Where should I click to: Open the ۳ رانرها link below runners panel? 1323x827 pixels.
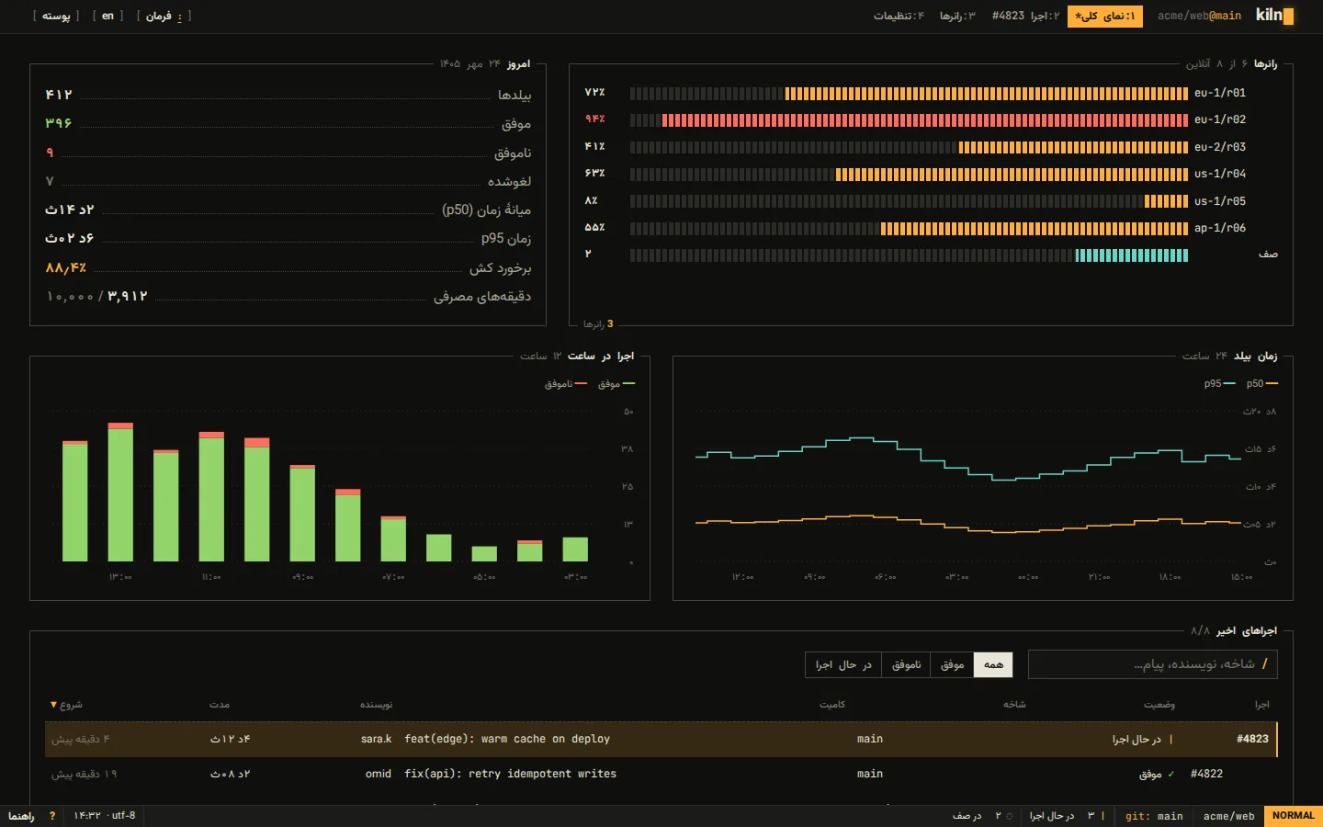click(598, 323)
